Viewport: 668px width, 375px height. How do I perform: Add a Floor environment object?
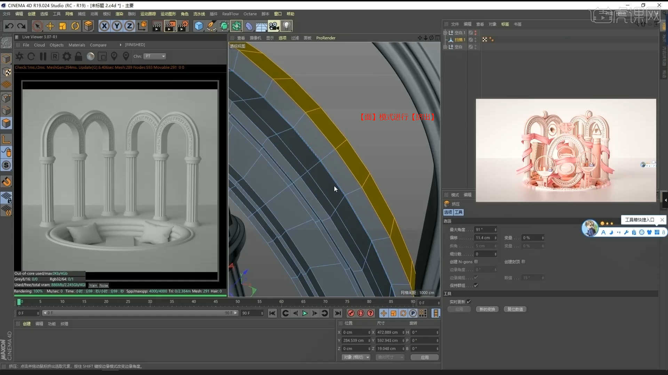tap(261, 26)
